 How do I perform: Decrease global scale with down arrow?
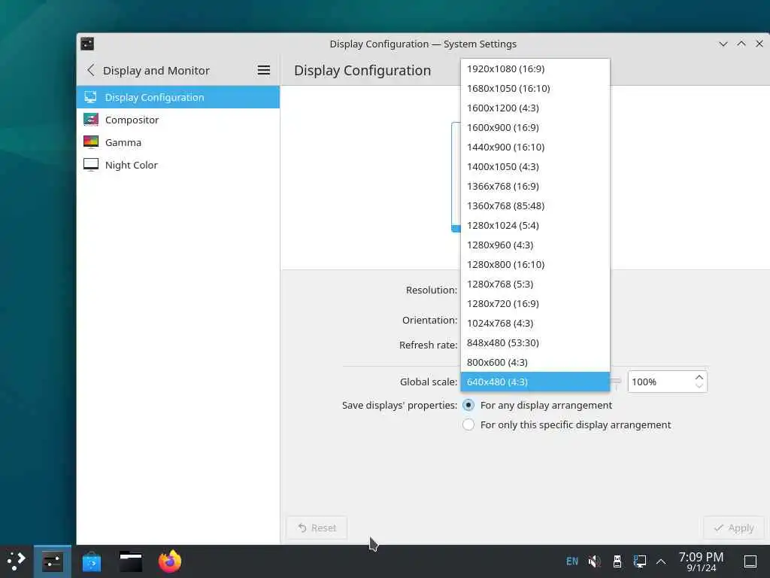point(699,386)
